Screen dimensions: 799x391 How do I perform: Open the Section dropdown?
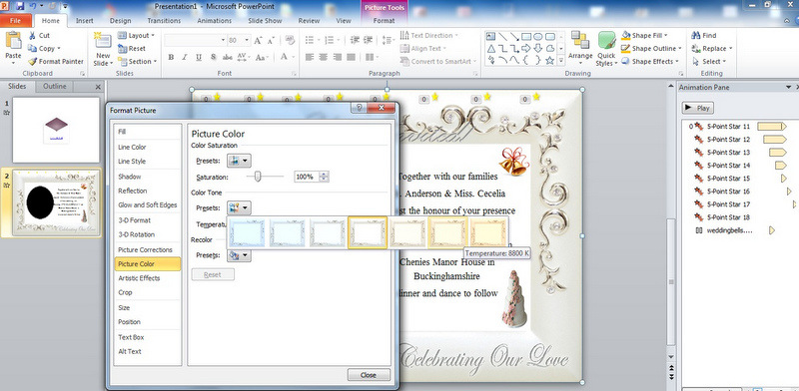coord(137,61)
